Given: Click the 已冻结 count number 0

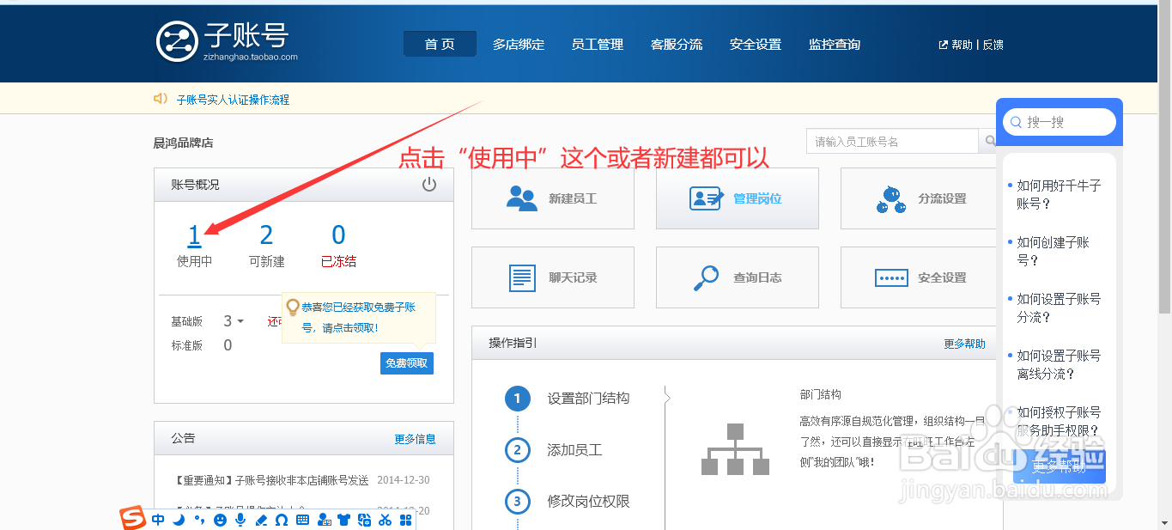Looking at the screenshot, I should pyautogui.click(x=338, y=235).
